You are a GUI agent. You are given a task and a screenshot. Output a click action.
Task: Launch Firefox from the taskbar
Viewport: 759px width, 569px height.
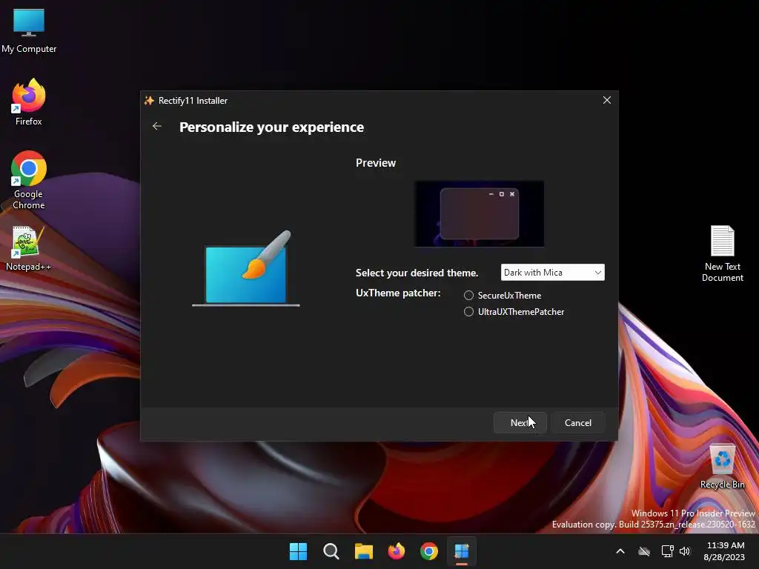tap(397, 551)
